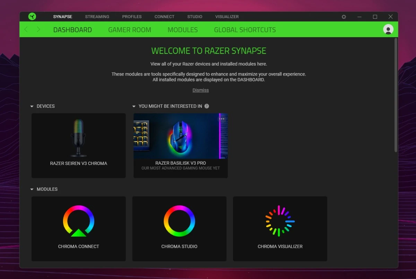Launch the Chroma Studio module
Viewport: 416px width, 279px height.
179,228
